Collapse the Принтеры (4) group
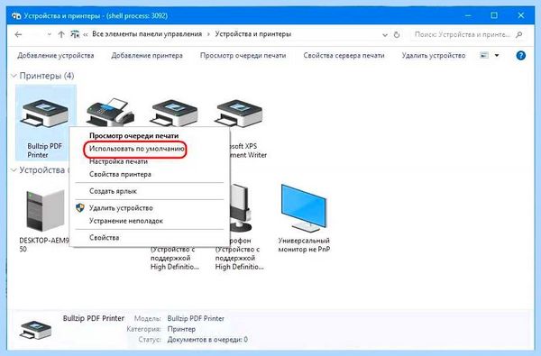Image resolution: width=541 pixels, height=356 pixels. click(x=14, y=76)
